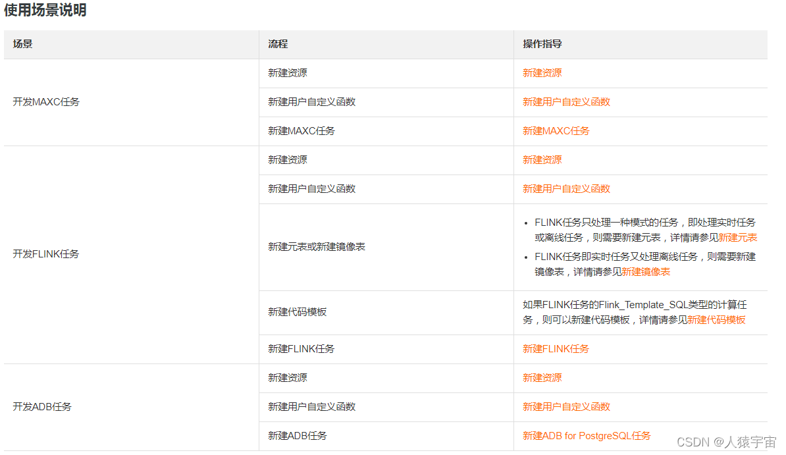Click 新建MAXC任务 text in the 流程 column
The width and height of the screenshot is (786, 455).
pyautogui.click(x=301, y=132)
